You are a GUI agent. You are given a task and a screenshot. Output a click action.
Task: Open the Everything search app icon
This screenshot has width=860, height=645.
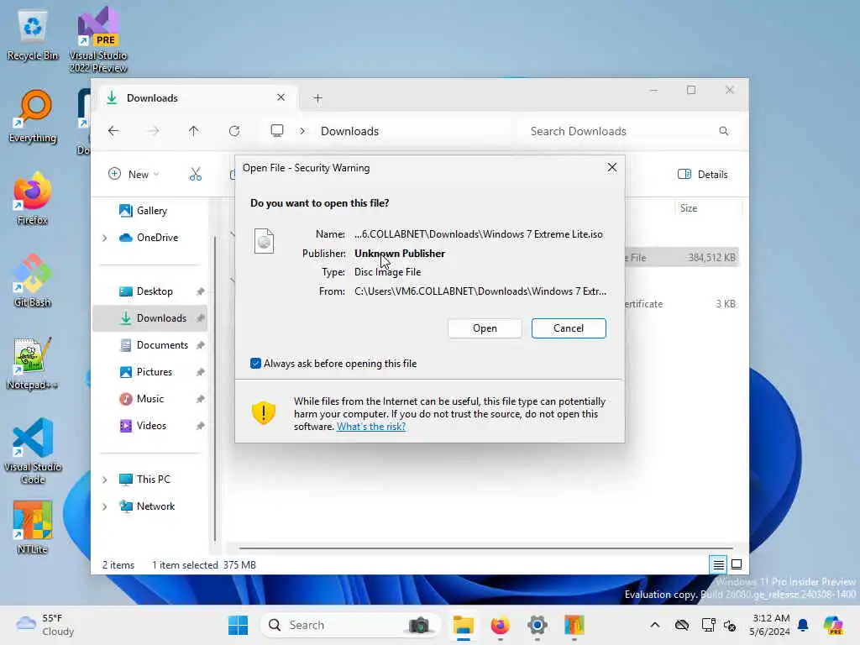33,117
